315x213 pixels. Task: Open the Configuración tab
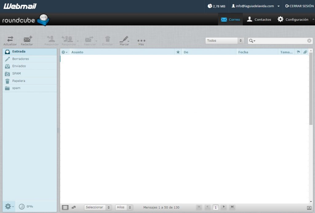point(293,19)
